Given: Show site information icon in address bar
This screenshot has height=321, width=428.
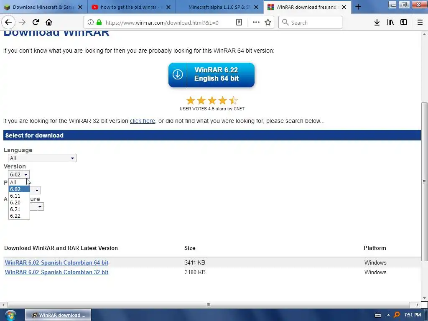Looking at the screenshot, I should (91, 23).
